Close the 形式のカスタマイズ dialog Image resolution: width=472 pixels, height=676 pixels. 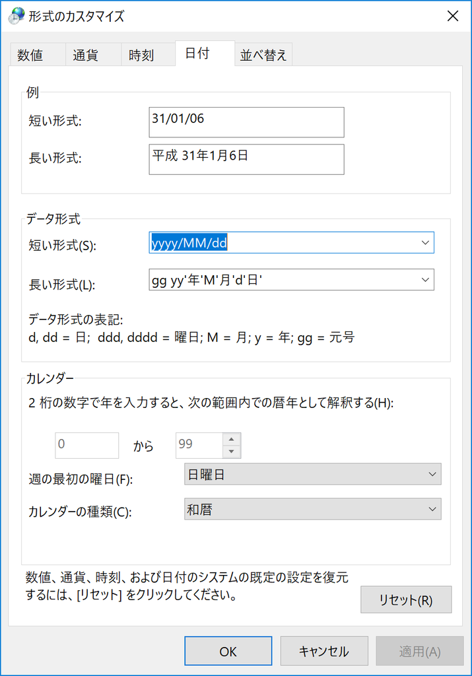coord(453,15)
